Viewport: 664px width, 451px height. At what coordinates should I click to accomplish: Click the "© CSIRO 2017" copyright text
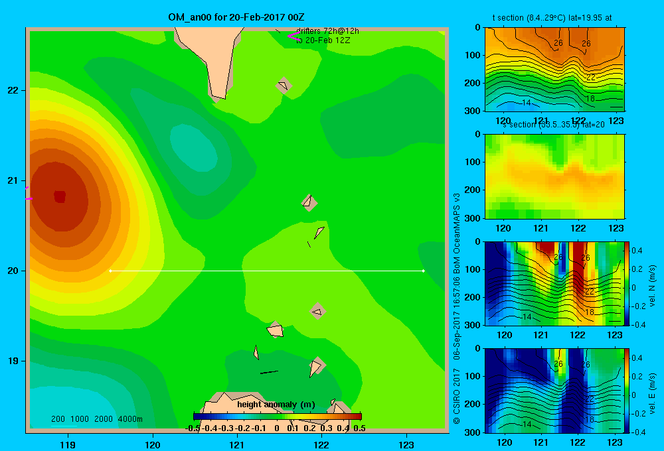pos(457,396)
